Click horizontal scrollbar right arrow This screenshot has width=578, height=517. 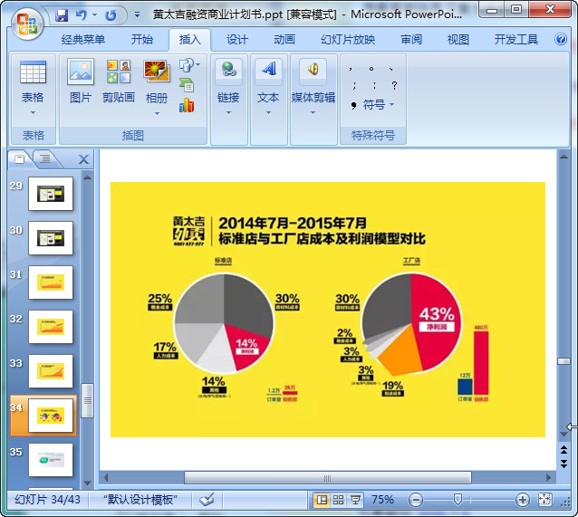[x=548, y=478]
